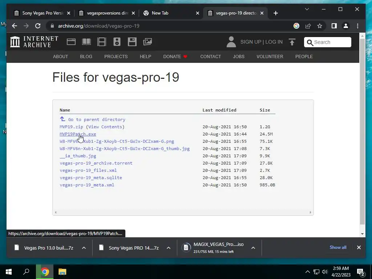The image size is (372, 279).
Task: Click the Internet Archive Search field
Action: [x=327, y=42]
